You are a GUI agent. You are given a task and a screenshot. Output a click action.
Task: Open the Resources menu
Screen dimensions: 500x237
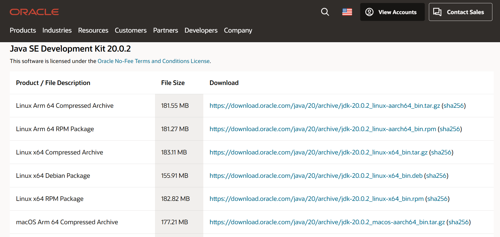(x=93, y=30)
